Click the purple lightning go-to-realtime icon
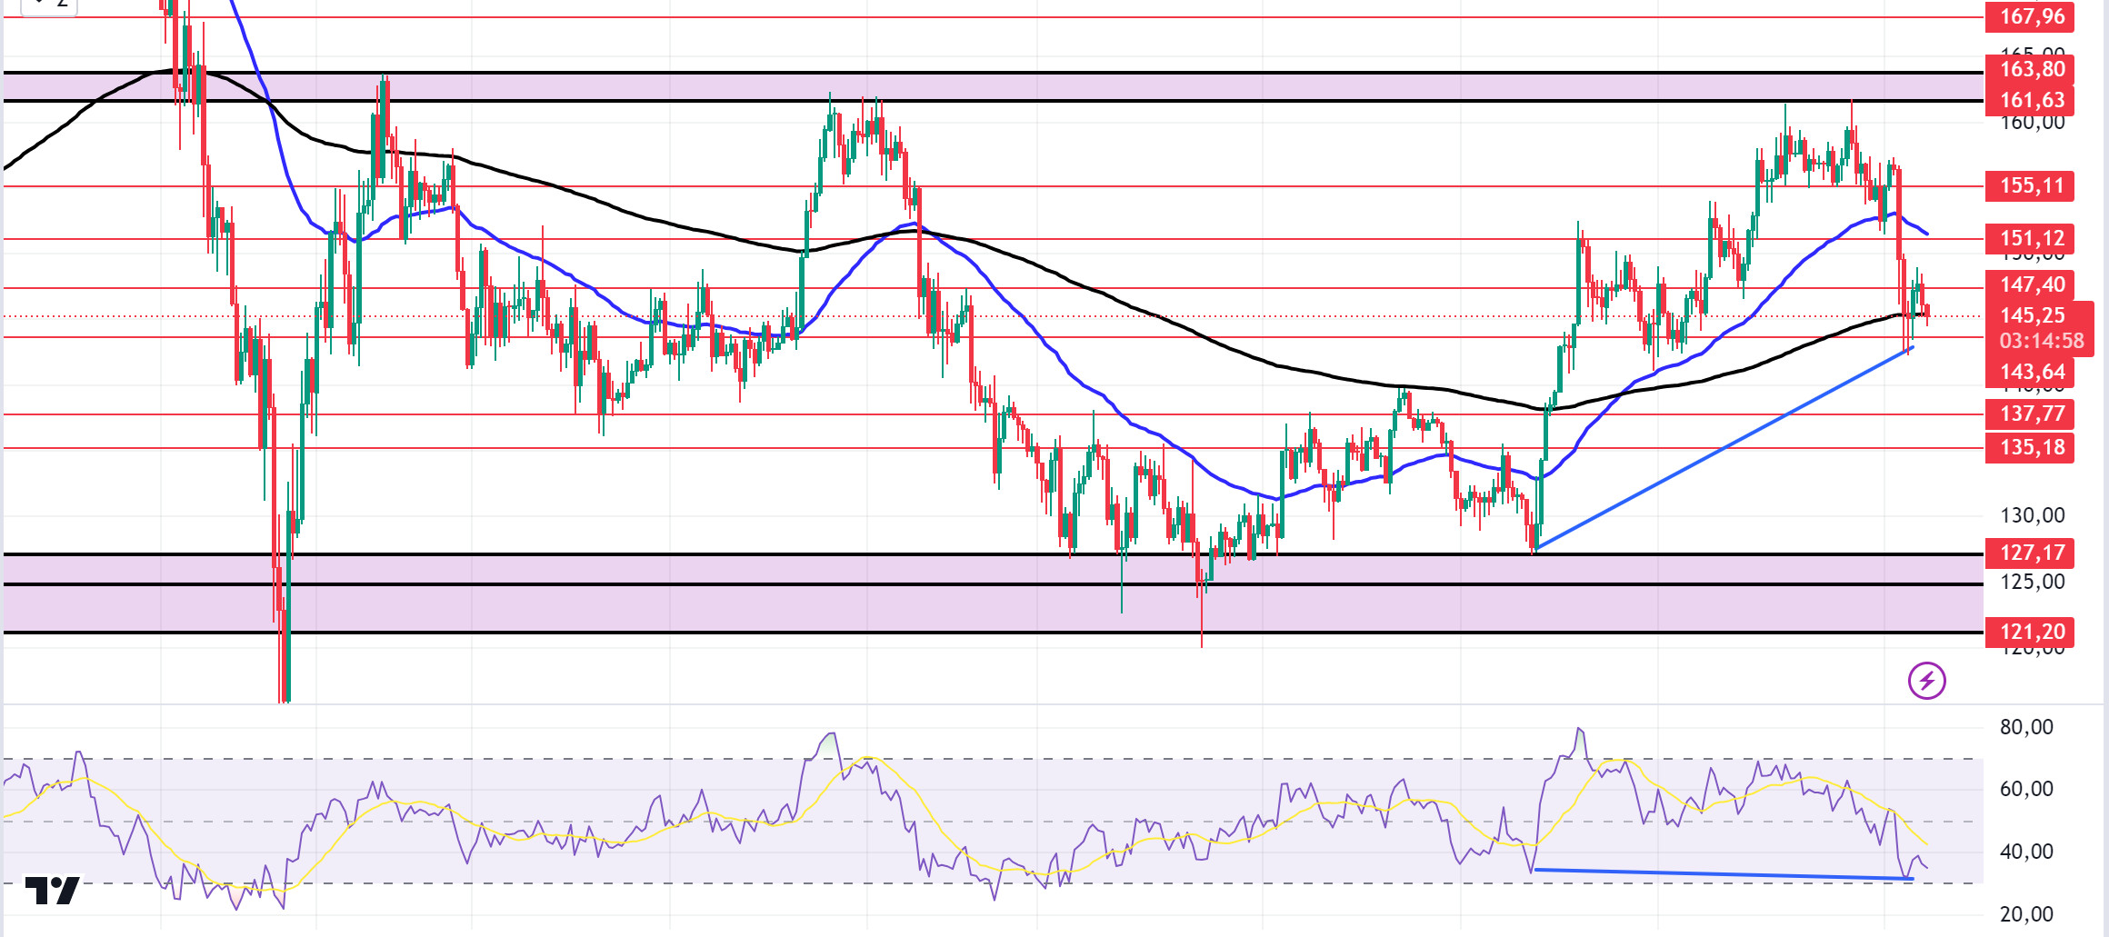 (x=1926, y=680)
